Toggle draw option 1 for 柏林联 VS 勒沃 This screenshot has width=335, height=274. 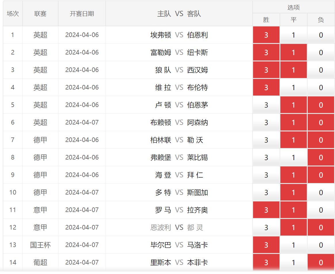click(x=293, y=140)
